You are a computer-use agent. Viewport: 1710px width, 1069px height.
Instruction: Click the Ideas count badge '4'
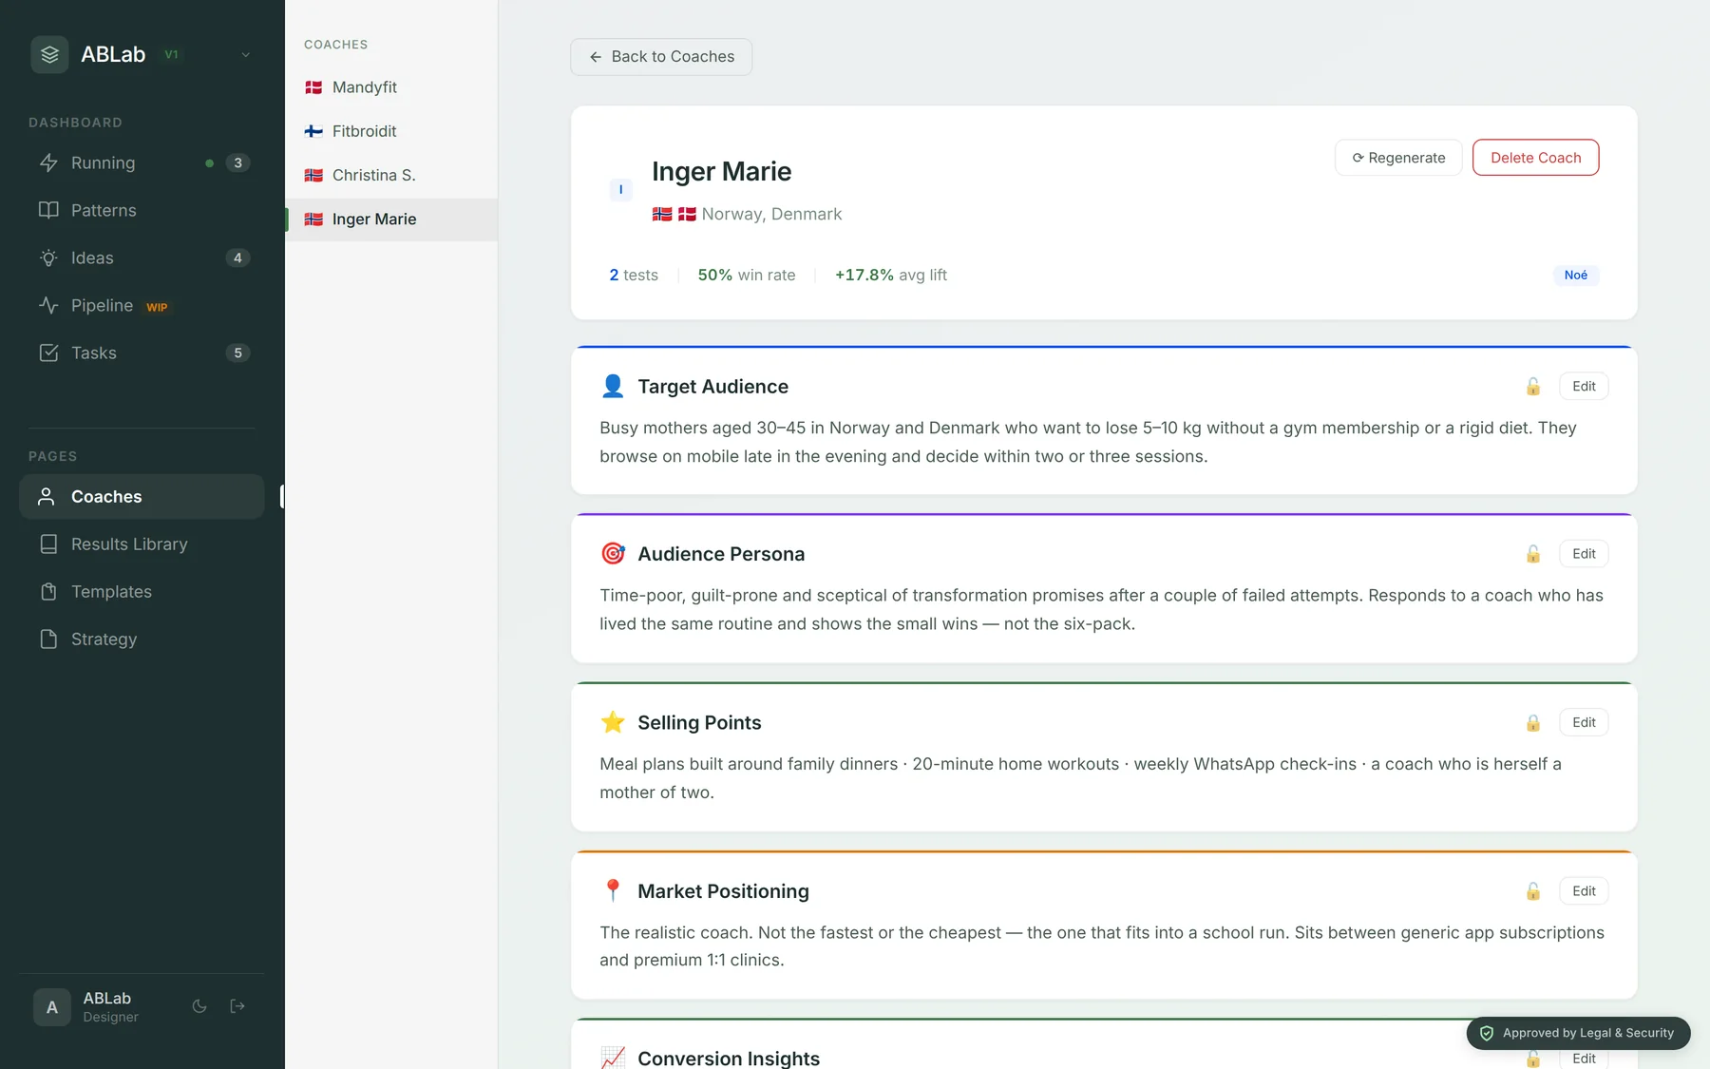[237, 258]
